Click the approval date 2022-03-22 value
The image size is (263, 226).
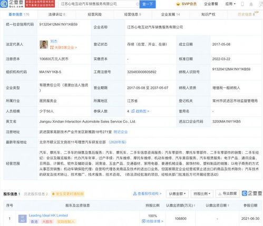[x=221, y=59]
